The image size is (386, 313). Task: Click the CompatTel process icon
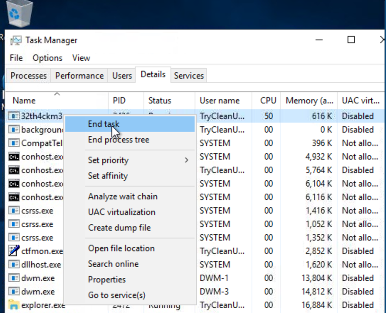coord(14,143)
